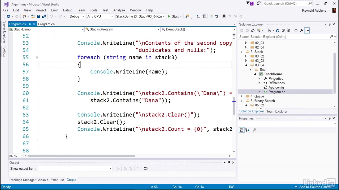Image resolution: width=339 pixels, height=190 pixels.
Task: Click the Reynald Adolphe account name
Action: [314, 10]
